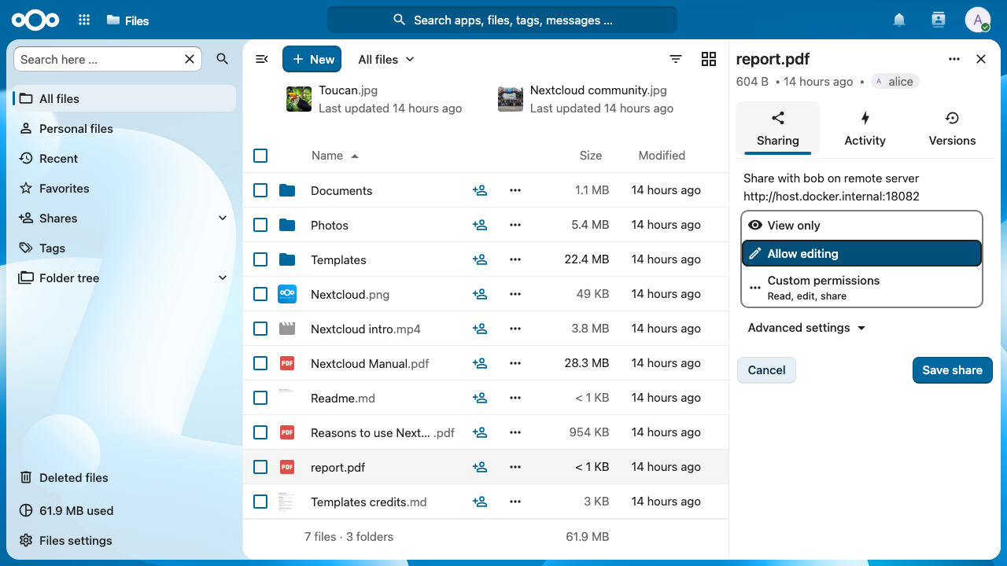
Task: Expand the Shares navigation section
Action: (x=223, y=219)
